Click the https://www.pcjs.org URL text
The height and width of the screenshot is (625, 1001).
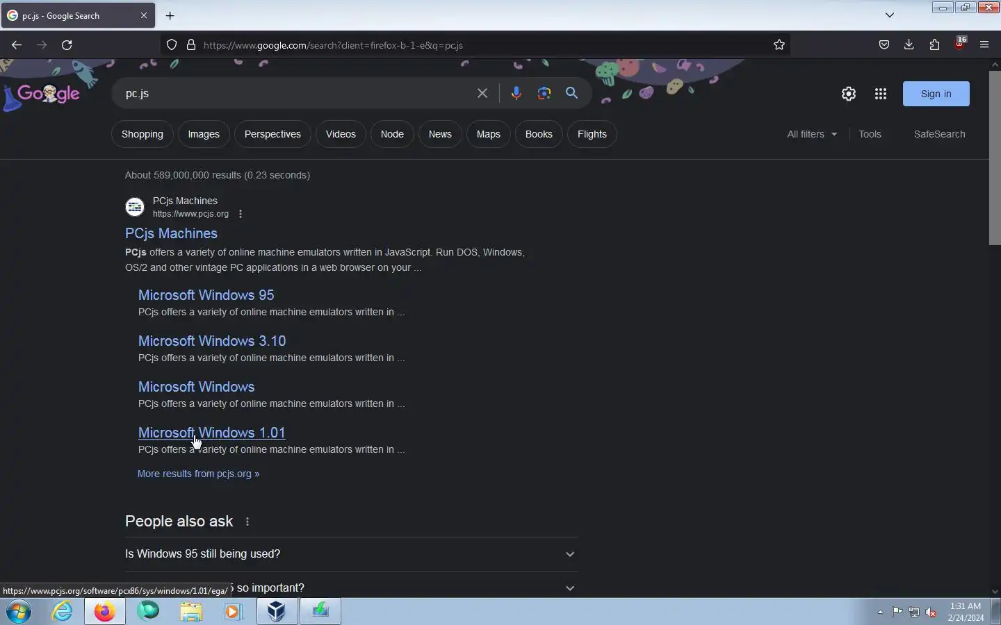(x=190, y=214)
